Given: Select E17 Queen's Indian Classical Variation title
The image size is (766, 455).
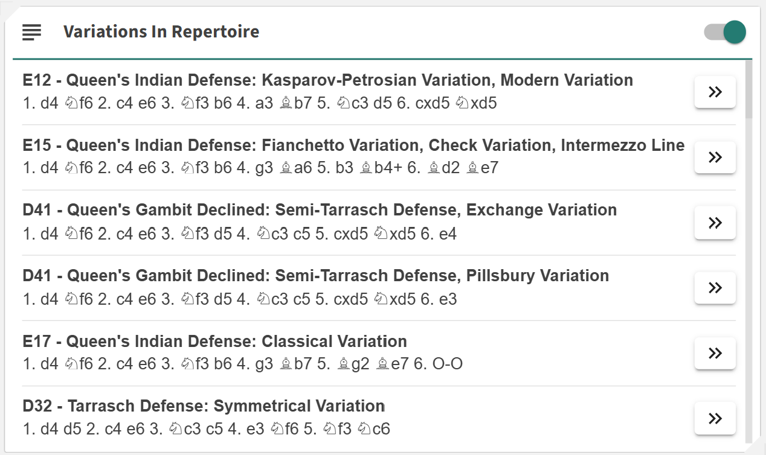Looking at the screenshot, I should point(214,342).
